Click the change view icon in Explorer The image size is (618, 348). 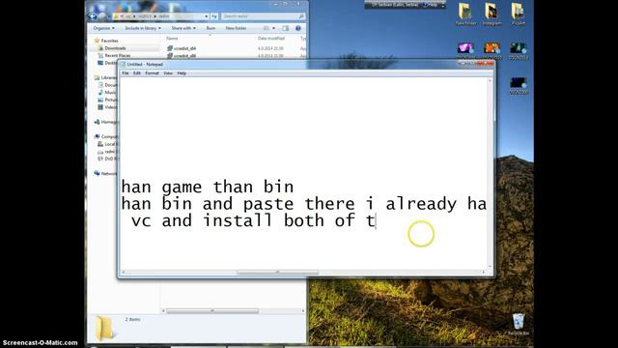(267, 28)
